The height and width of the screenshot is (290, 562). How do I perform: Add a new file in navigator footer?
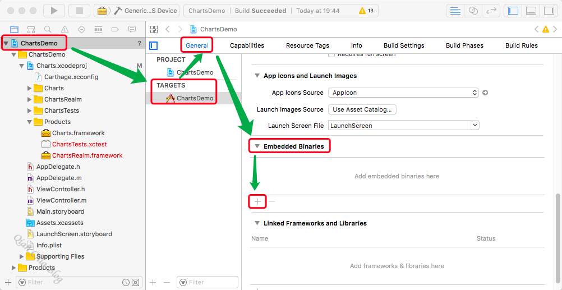click(x=8, y=282)
